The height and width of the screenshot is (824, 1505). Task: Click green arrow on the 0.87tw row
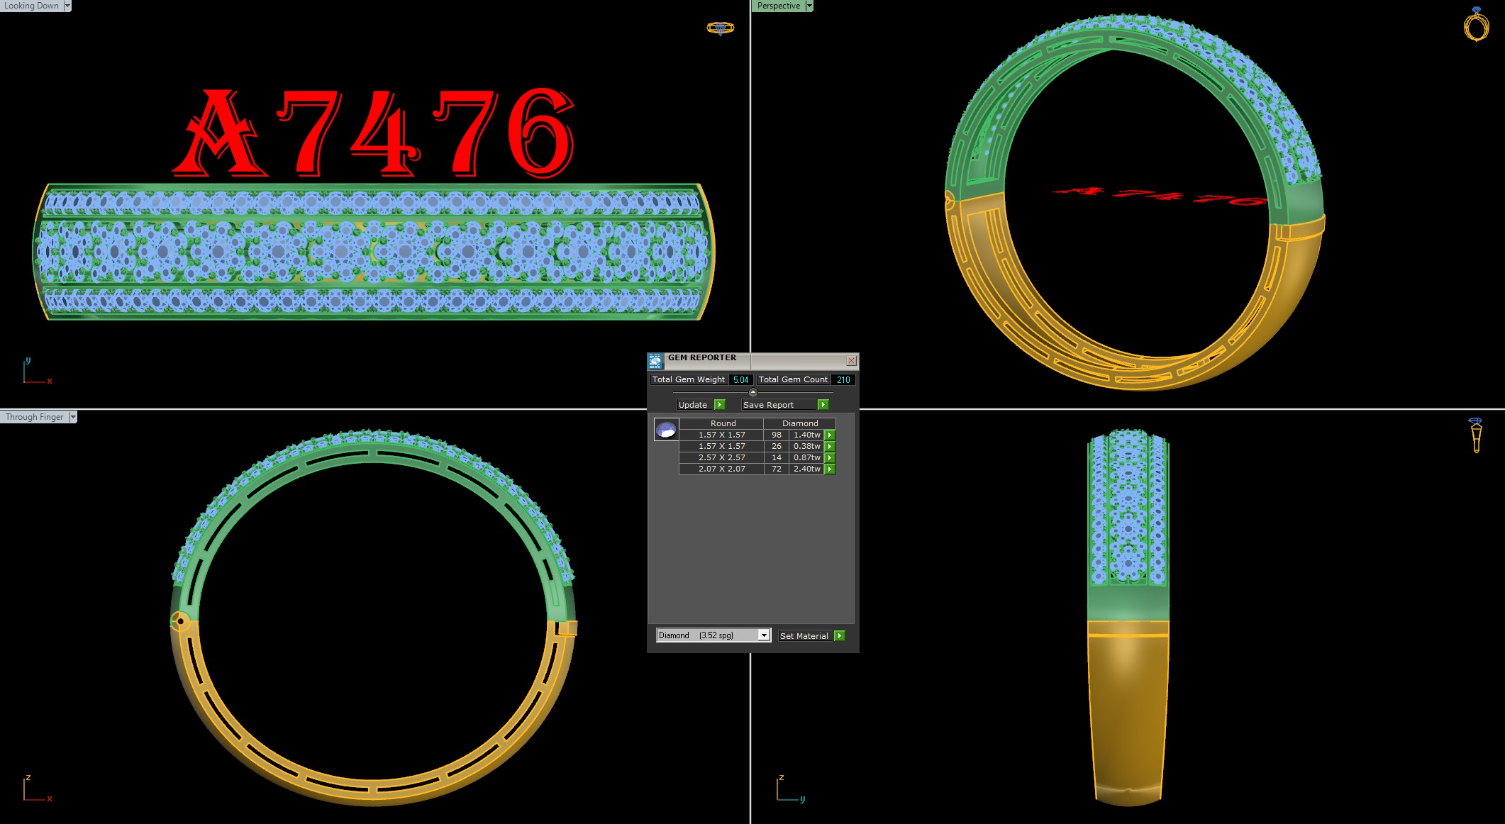[830, 458]
